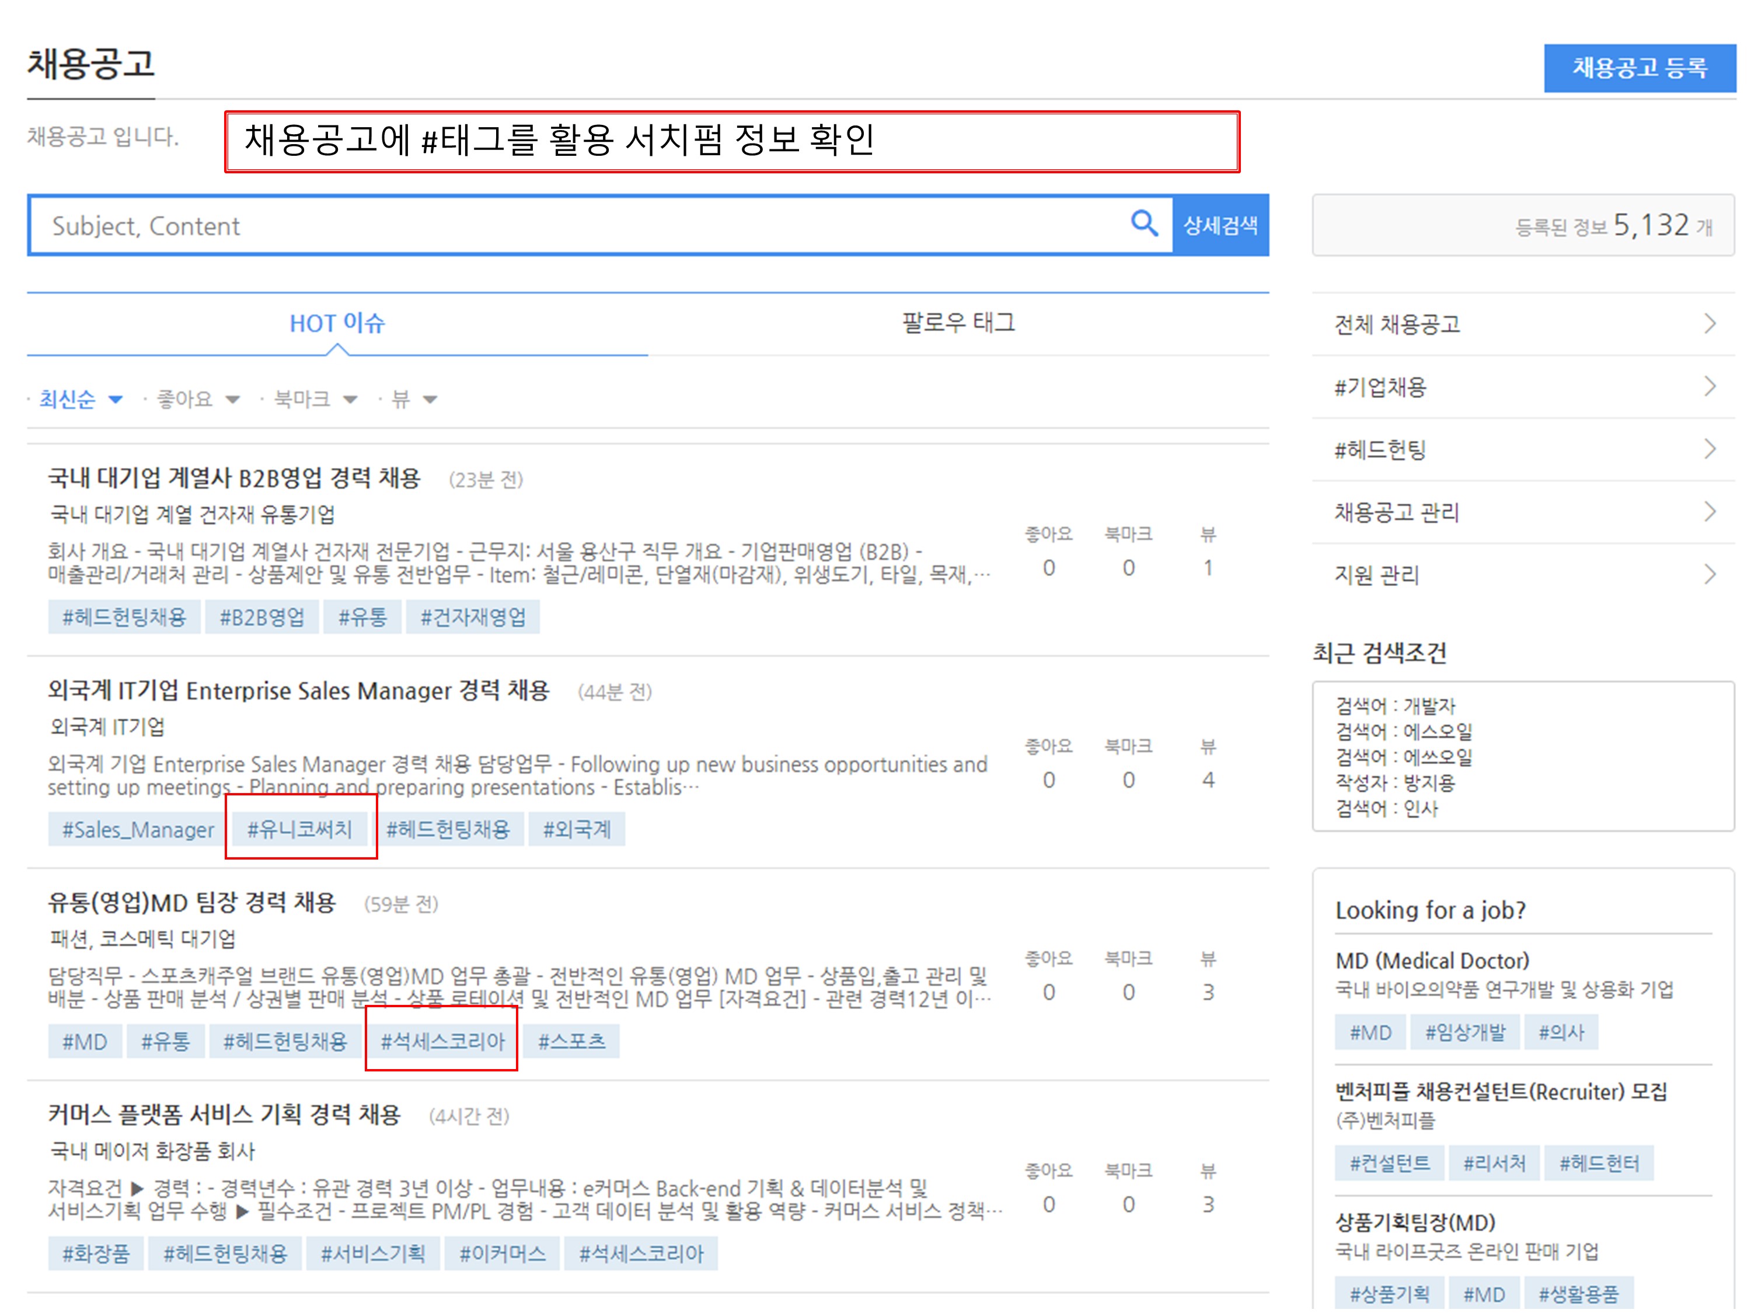Click chevron next to #헤드헌팅
This screenshot has width=1751, height=1313.
1709,449
